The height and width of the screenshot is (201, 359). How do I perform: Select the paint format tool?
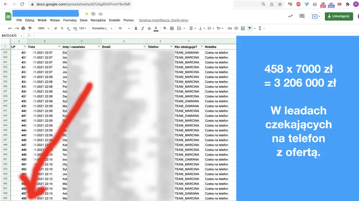coord(29,28)
